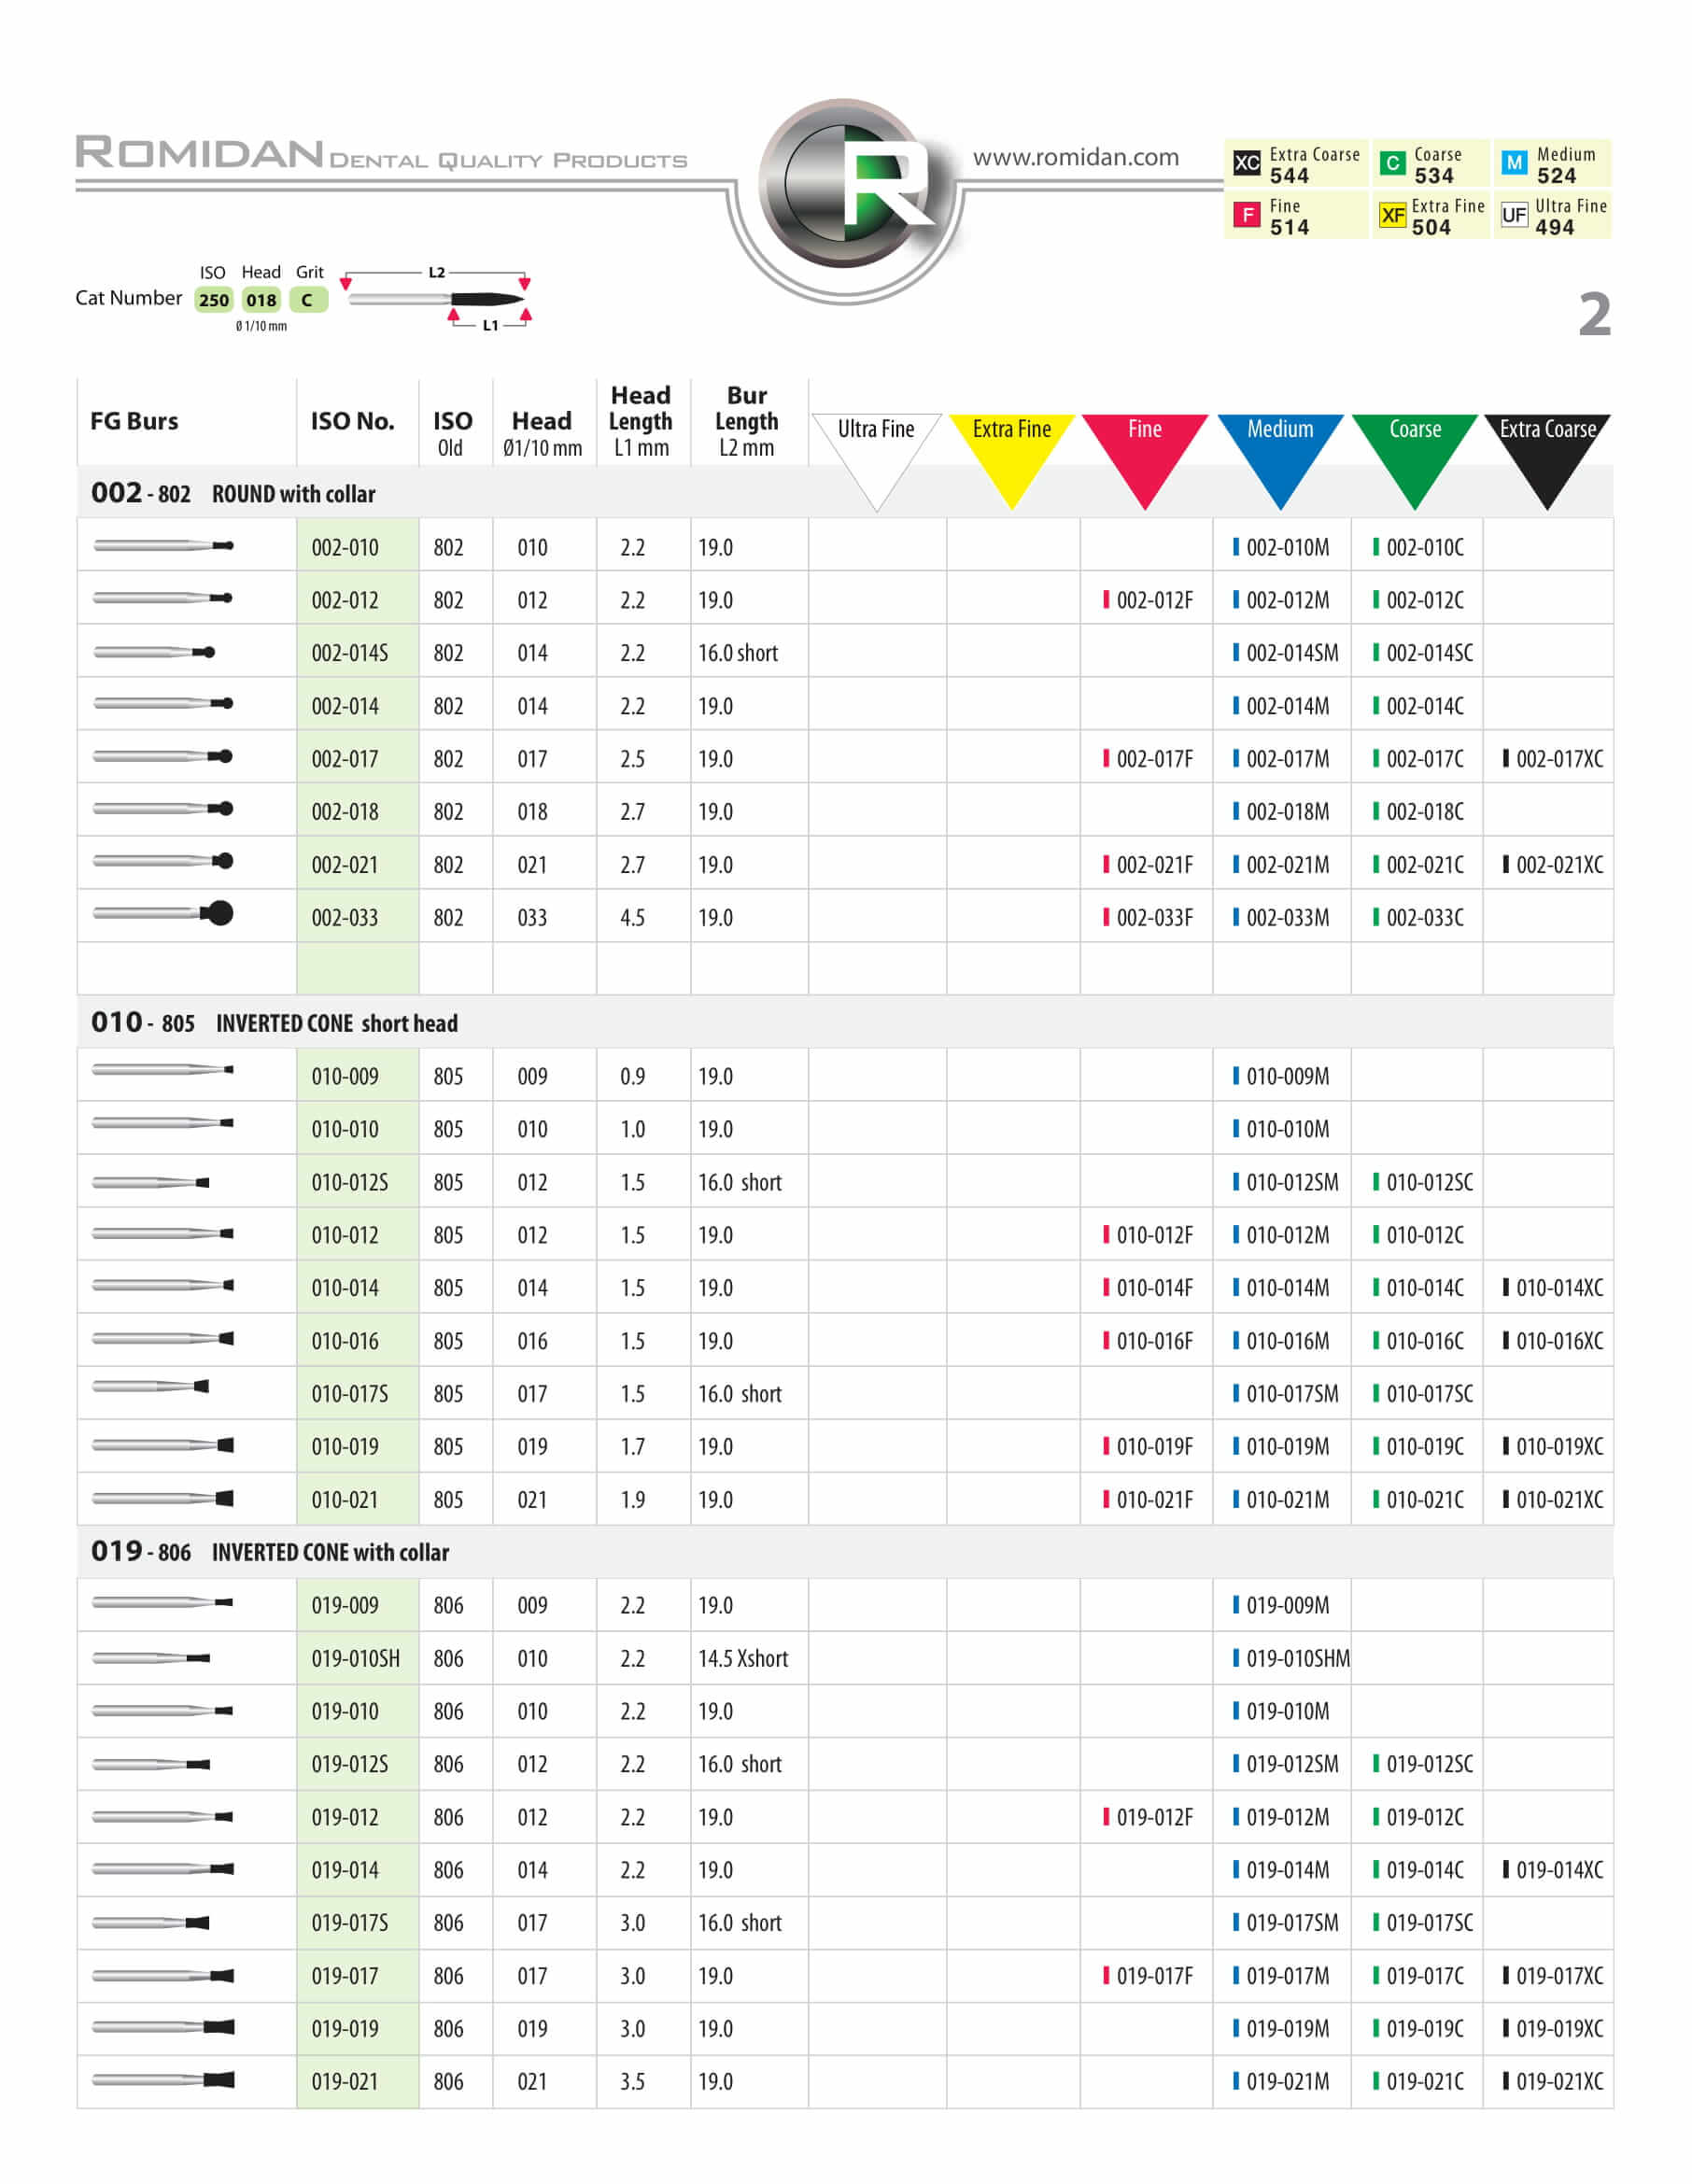Click the FG Burs column header
Image resolution: width=1692 pixels, height=2184 pixels.
(x=134, y=421)
